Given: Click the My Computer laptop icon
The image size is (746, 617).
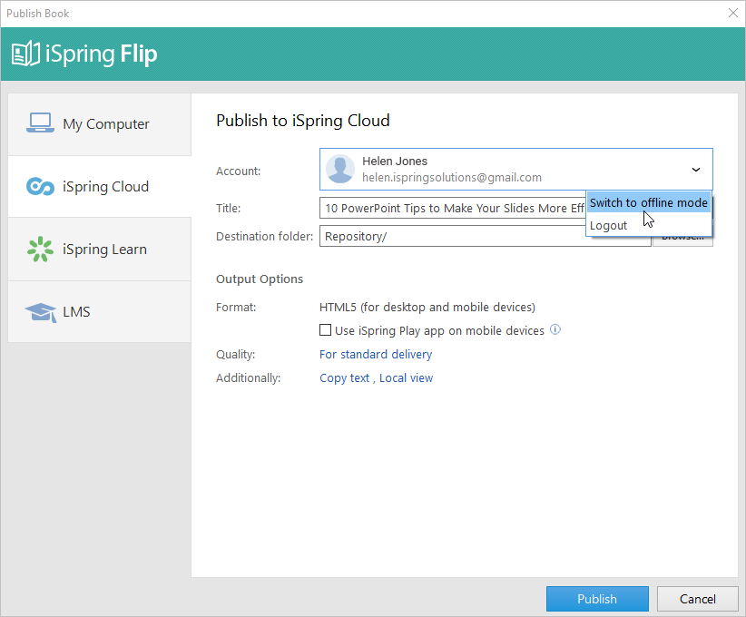Looking at the screenshot, I should click(x=40, y=122).
